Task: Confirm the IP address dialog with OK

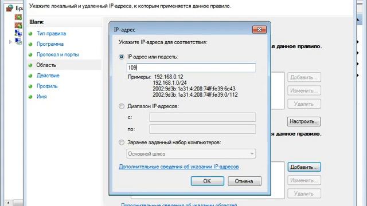Action: [x=208, y=181]
